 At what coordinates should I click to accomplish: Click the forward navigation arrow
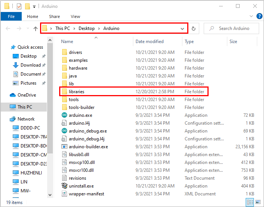point(19,28)
